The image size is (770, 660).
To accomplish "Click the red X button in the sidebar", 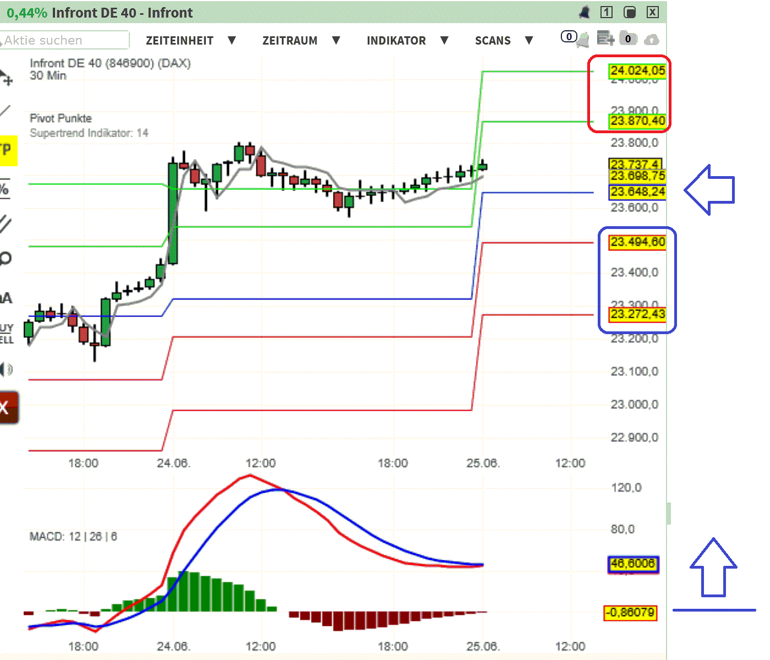I will click(7, 407).
